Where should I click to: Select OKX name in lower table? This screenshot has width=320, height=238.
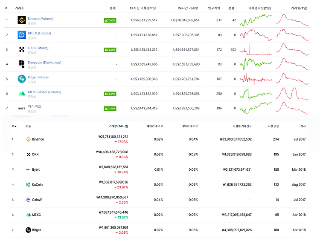point(35,154)
